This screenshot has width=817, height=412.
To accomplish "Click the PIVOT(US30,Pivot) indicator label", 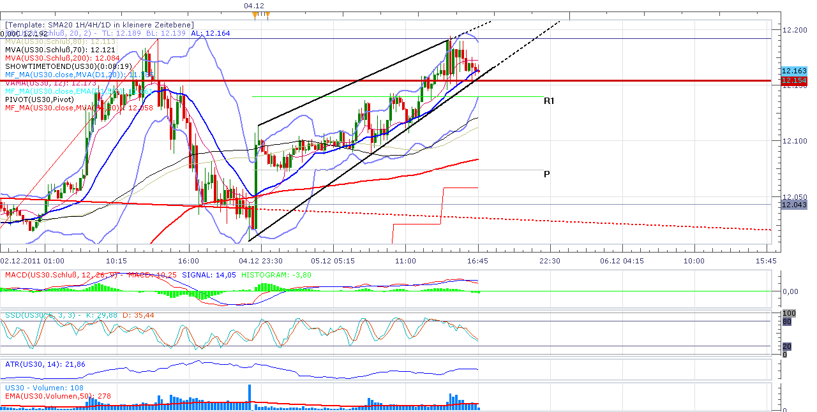I will pyautogui.click(x=40, y=99).
